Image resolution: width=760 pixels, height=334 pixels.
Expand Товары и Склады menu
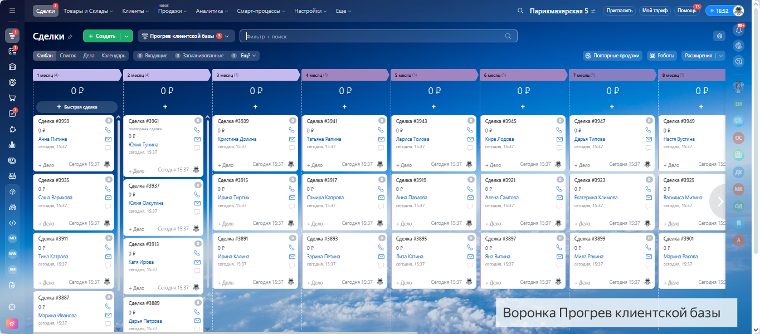(88, 11)
